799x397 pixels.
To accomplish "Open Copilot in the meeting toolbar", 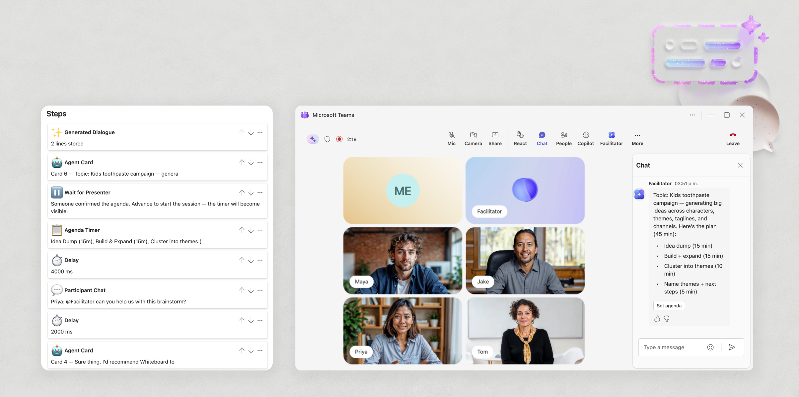I will pyautogui.click(x=586, y=138).
